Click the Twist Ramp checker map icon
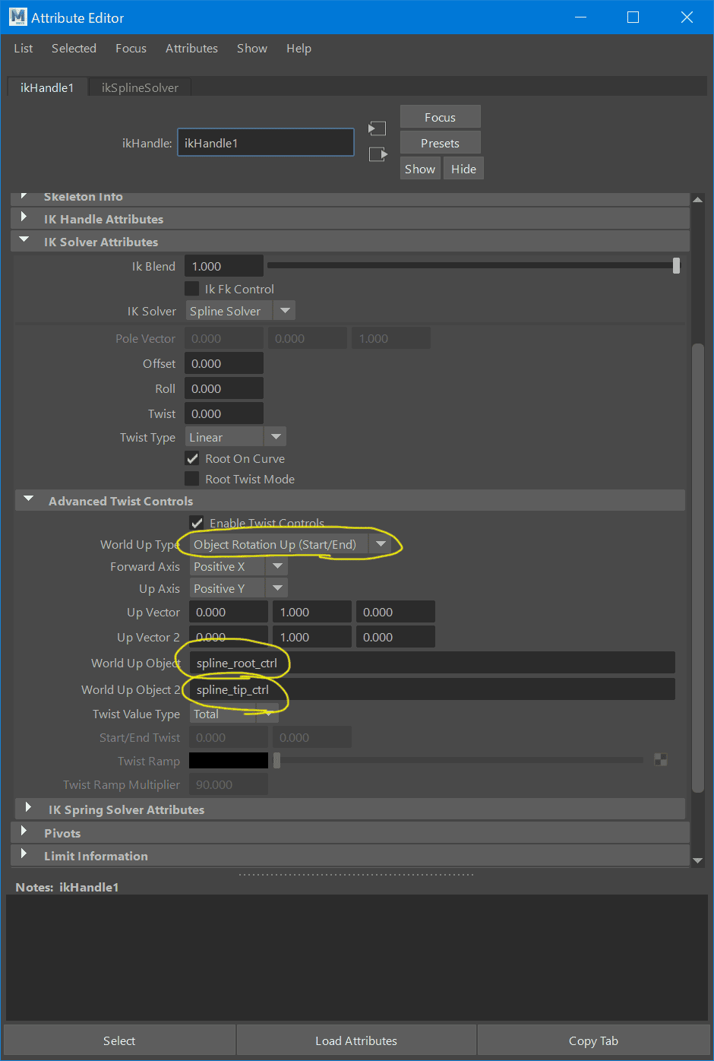This screenshot has width=714, height=1061. [x=661, y=759]
